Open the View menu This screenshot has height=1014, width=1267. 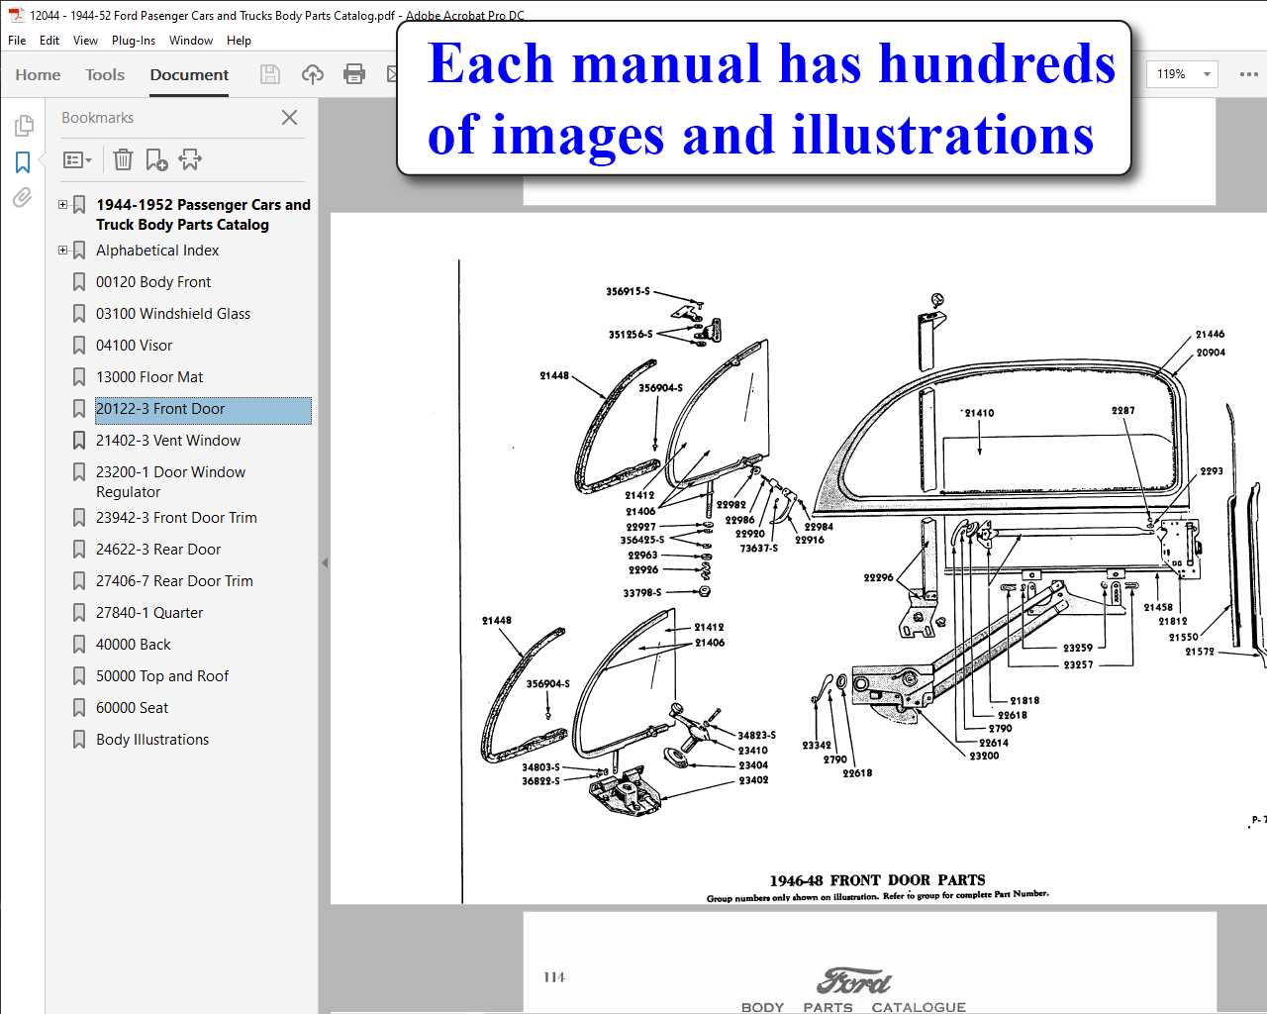(85, 41)
